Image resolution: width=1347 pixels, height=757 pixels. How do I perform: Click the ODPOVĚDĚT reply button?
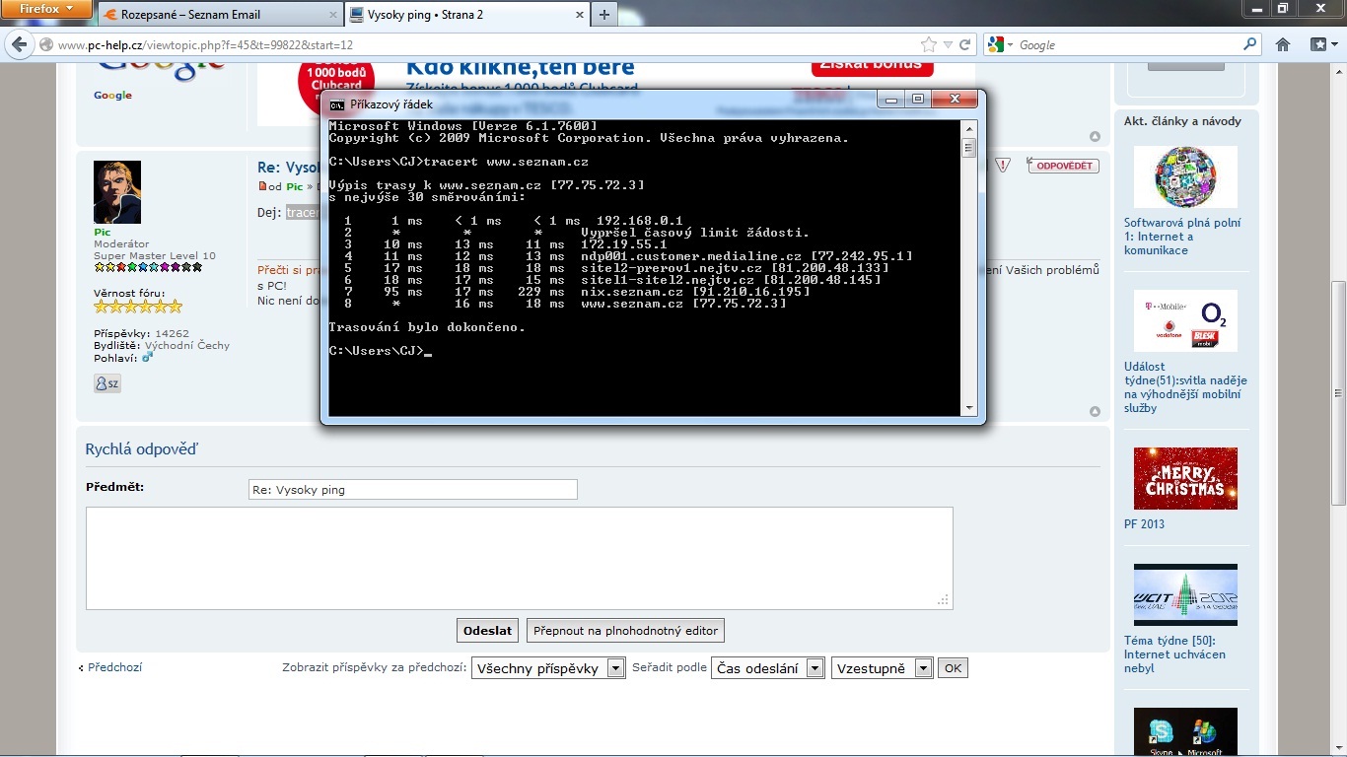point(1062,166)
